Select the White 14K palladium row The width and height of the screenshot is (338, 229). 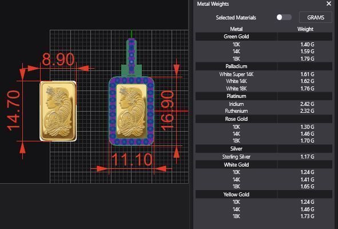(x=264, y=81)
